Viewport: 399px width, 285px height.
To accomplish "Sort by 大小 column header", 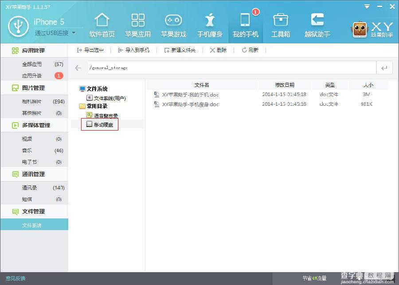I will point(368,85).
